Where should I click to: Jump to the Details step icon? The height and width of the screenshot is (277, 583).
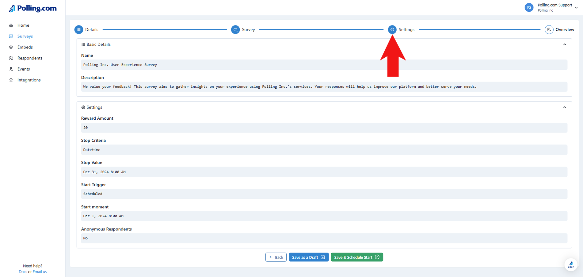pyautogui.click(x=79, y=29)
